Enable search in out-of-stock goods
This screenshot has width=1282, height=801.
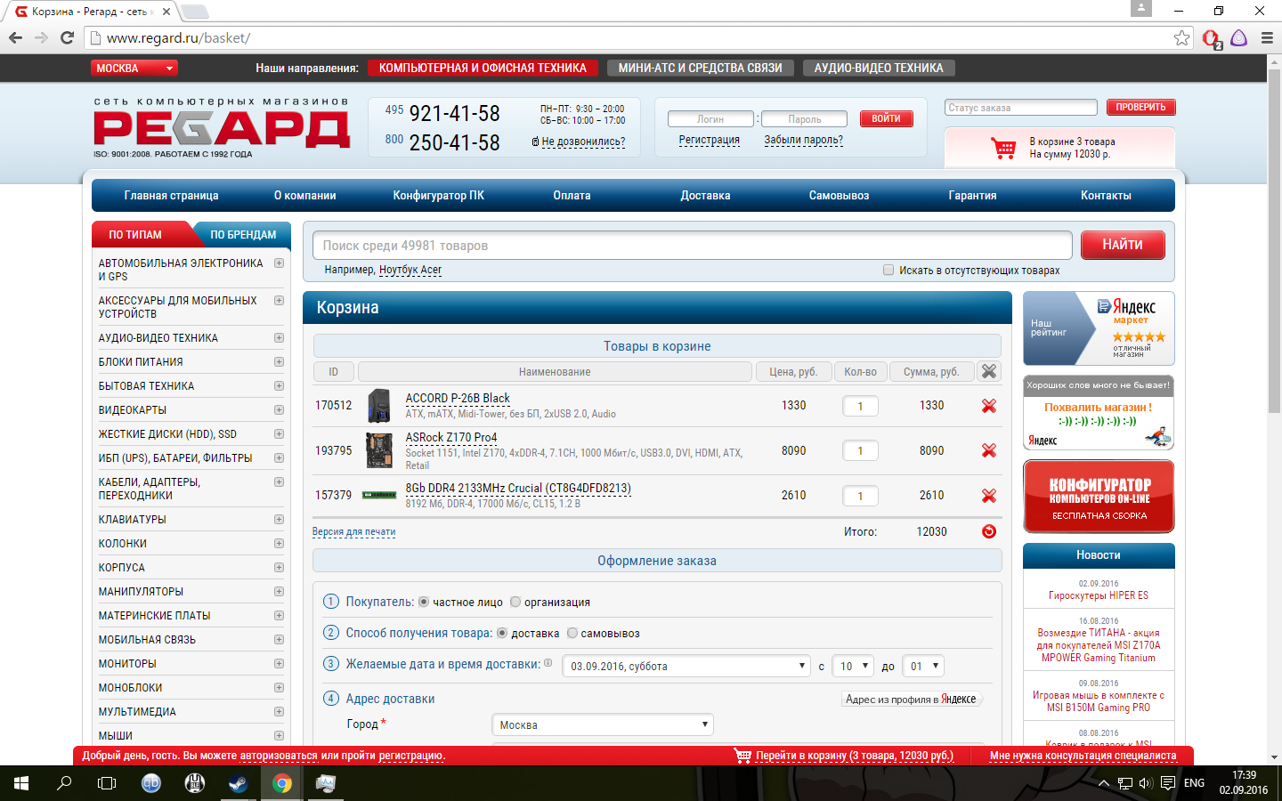pyautogui.click(x=888, y=271)
